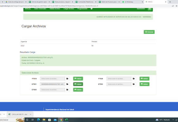Image resolution: width=178 pixels, height=122 pixels.
Task: Open folder browse icon for FT018
Action: click(x=67, y=79)
